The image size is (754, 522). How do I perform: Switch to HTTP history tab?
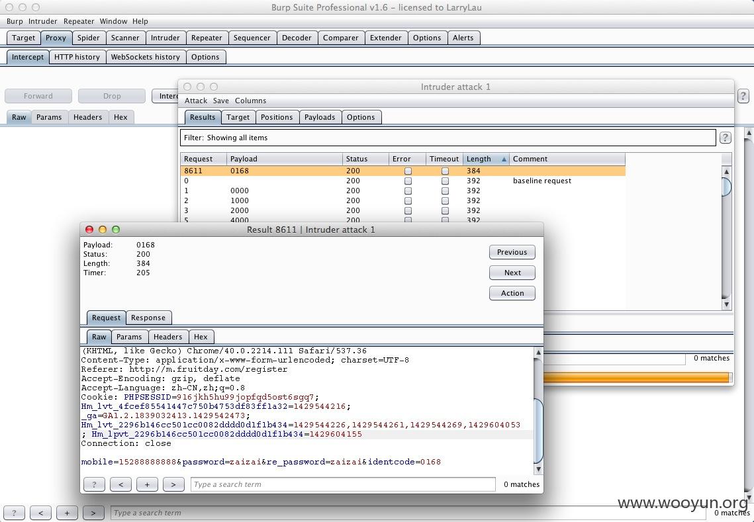tap(77, 57)
